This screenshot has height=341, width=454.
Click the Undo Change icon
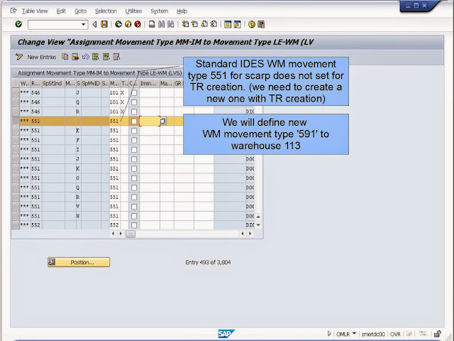click(x=85, y=57)
